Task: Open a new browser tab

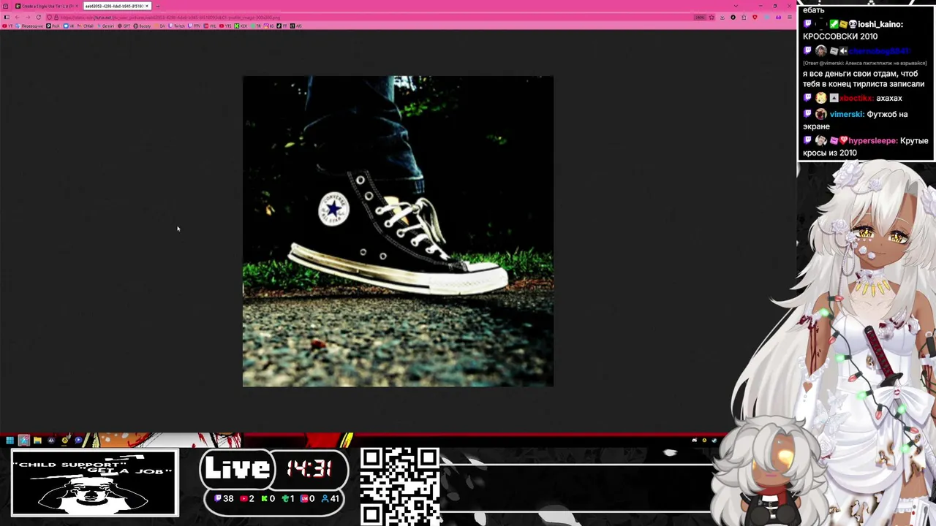Action: pos(158,6)
